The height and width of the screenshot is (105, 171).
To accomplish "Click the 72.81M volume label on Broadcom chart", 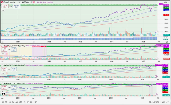I will [167, 35].
